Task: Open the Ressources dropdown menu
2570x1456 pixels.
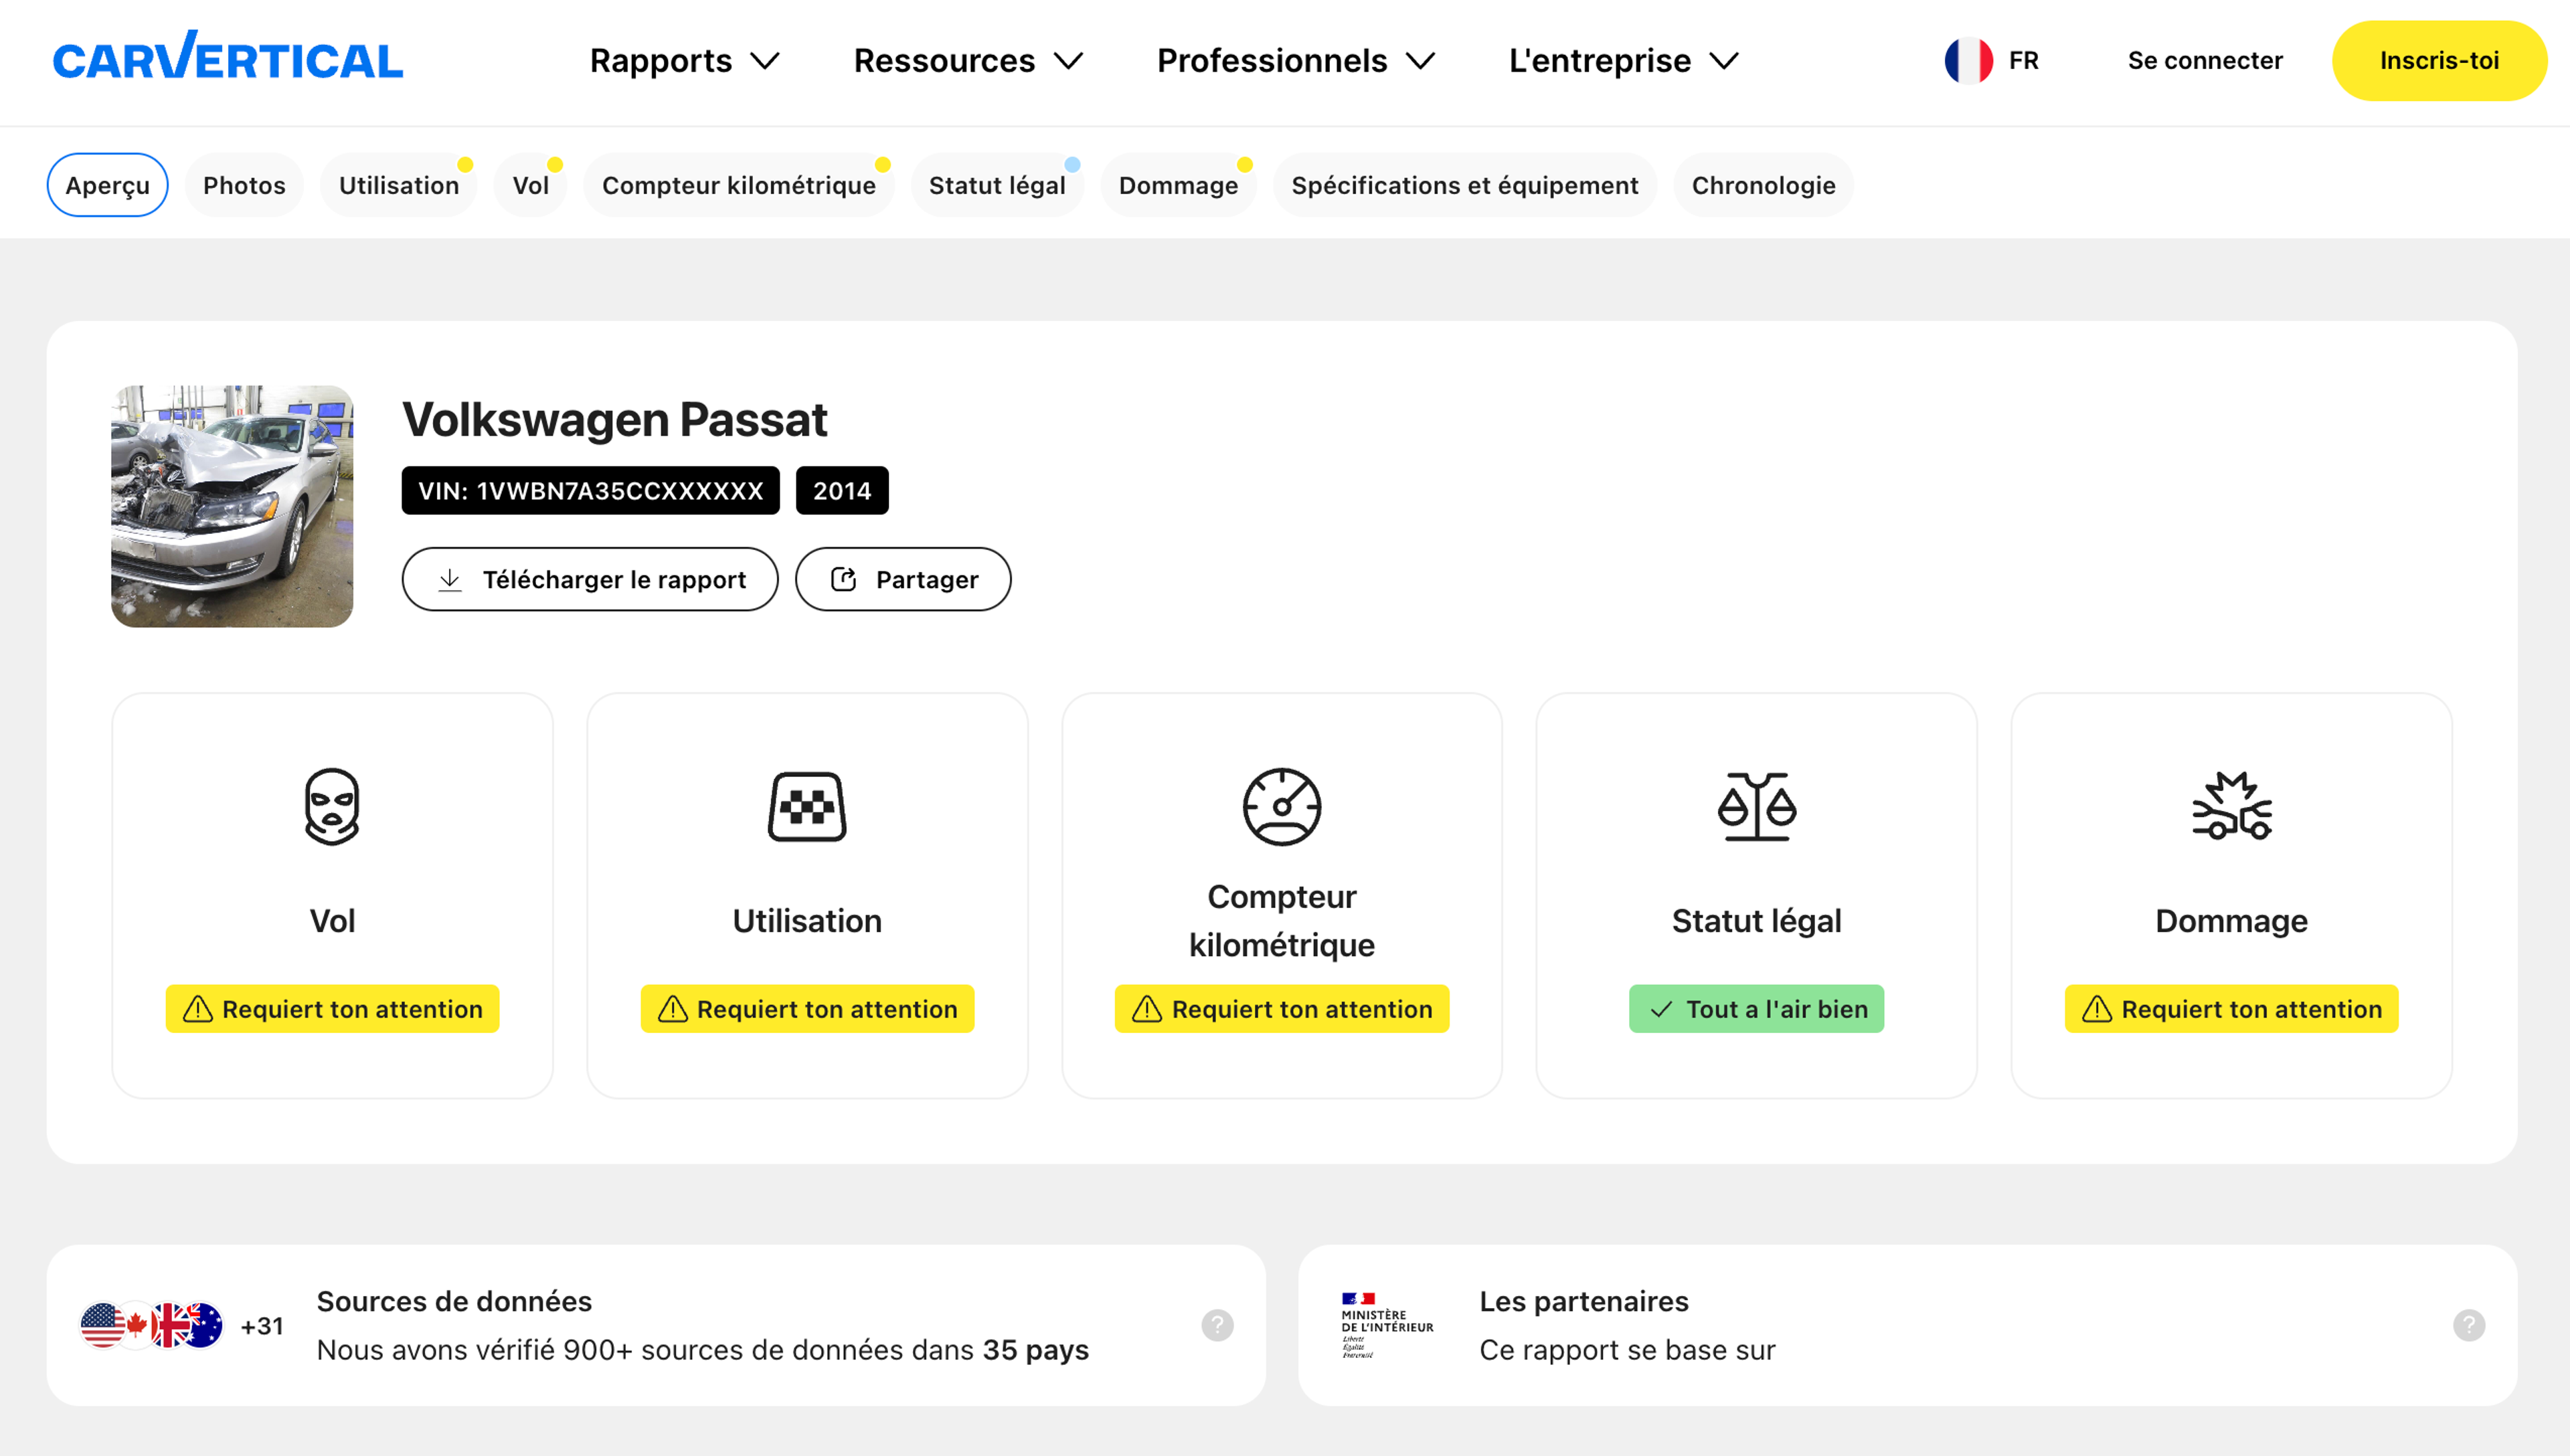Action: 967,61
